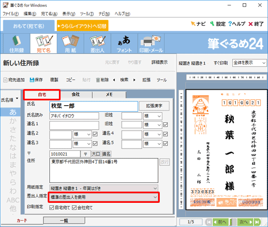This screenshot has height=227, width=268.
Task: Click 〒 postal code lookup button
Action: (x=86, y=154)
